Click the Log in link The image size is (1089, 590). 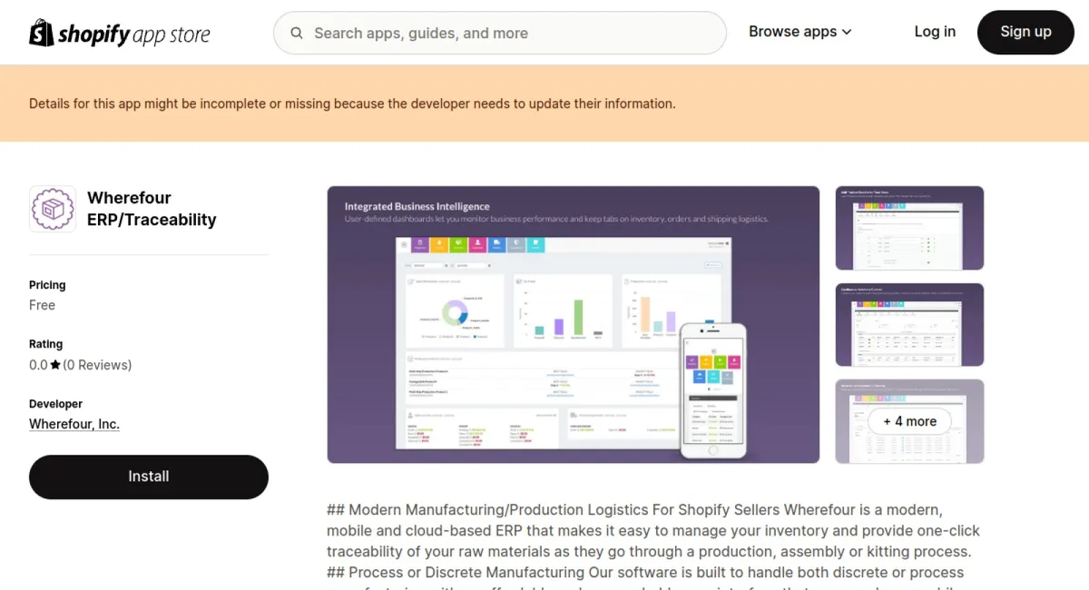point(934,32)
